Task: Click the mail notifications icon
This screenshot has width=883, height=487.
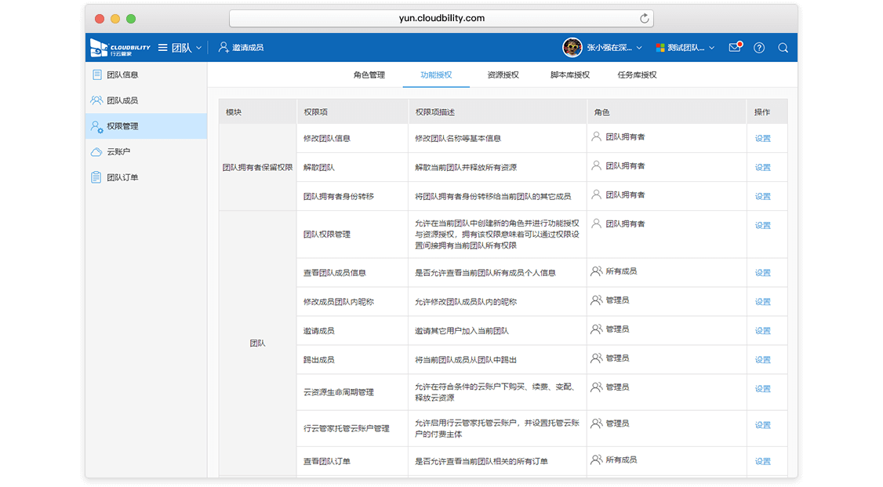Action: pyautogui.click(x=735, y=47)
